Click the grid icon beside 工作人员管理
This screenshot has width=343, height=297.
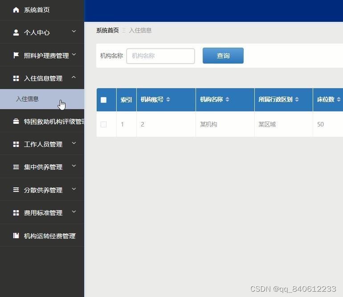16,144
